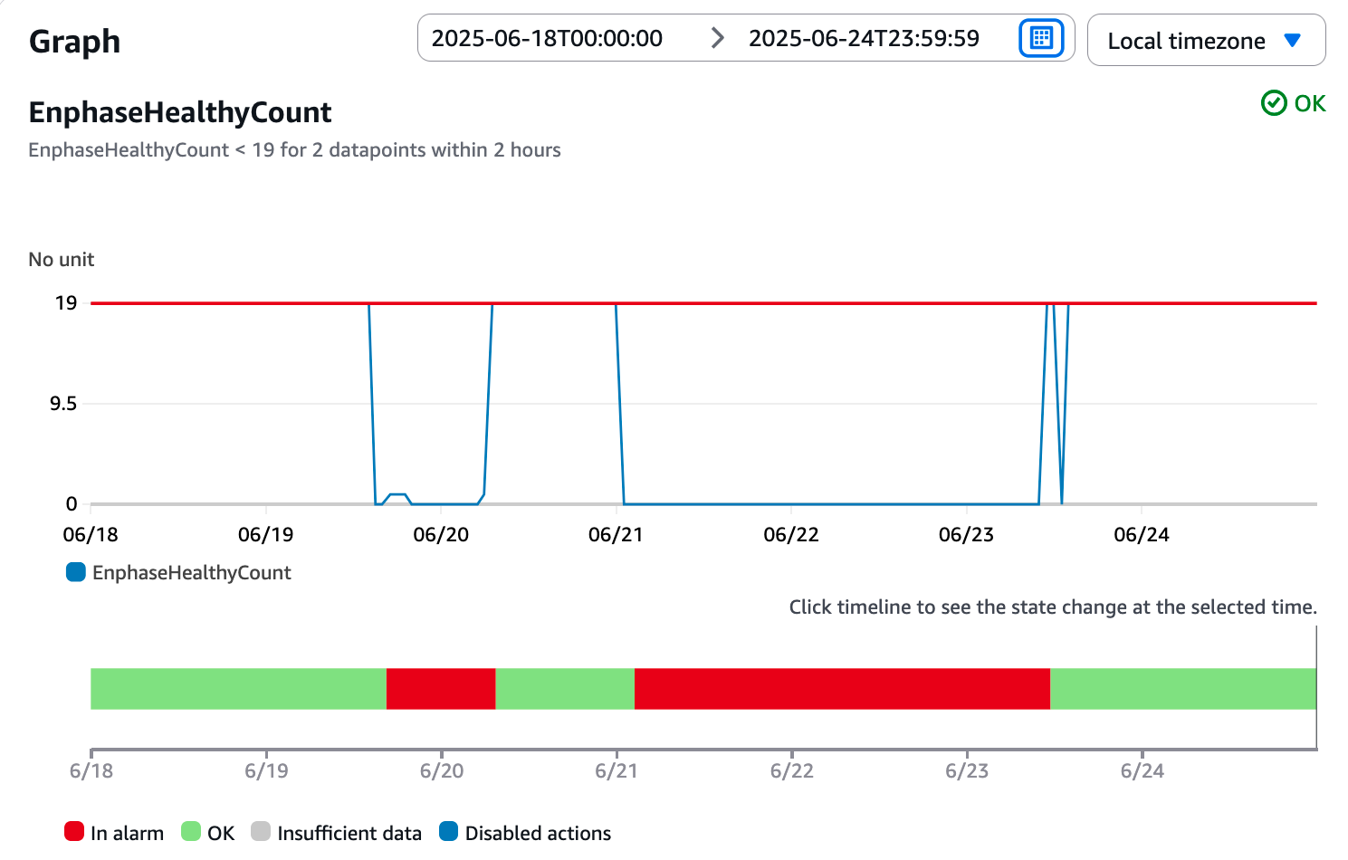Click the 9.5 y-axis label

(63, 404)
